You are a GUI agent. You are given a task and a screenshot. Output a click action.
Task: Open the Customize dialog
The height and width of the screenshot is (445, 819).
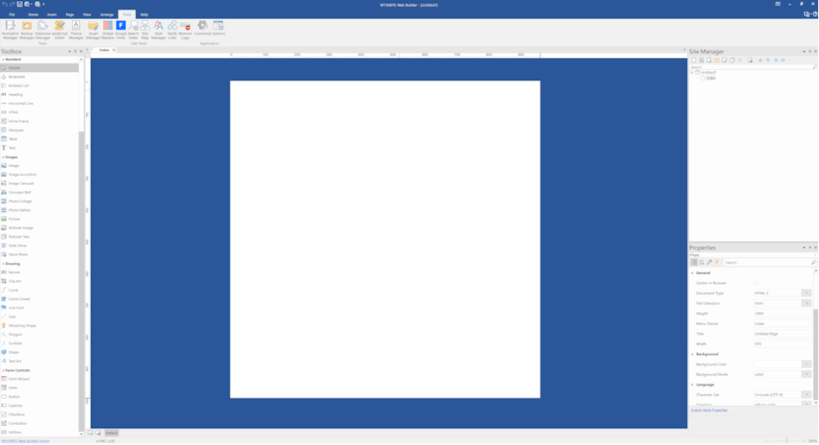coord(203,27)
